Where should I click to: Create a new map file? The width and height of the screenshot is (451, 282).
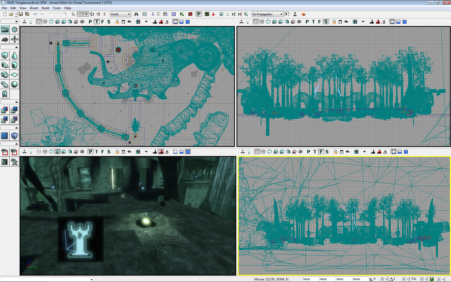pos(5,14)
